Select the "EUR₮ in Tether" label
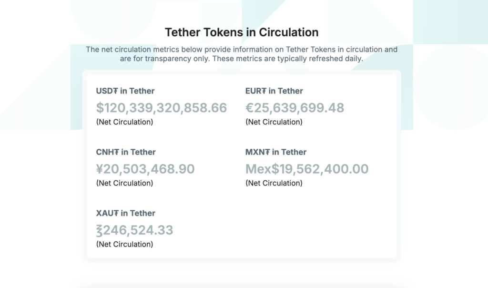This screenshot has height=288, width=488. 274,91
